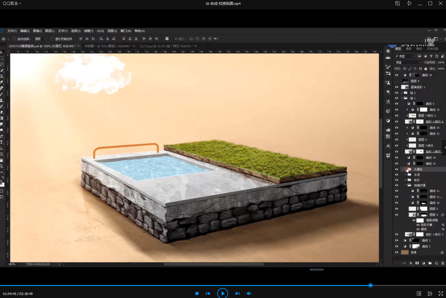Expand the 水泥 layer group

click(406, 175)
